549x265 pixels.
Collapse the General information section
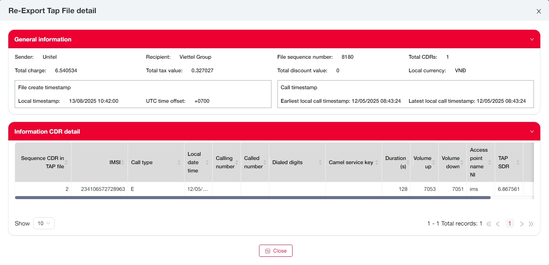[532, 40]
